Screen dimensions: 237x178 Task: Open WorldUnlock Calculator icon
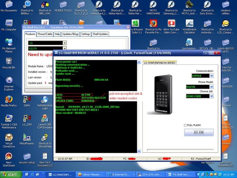(x=189, y=27)
